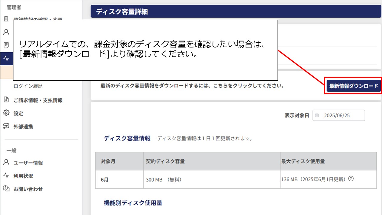
Task: Click the gear icon beside 設定
Action: point(6,113)
